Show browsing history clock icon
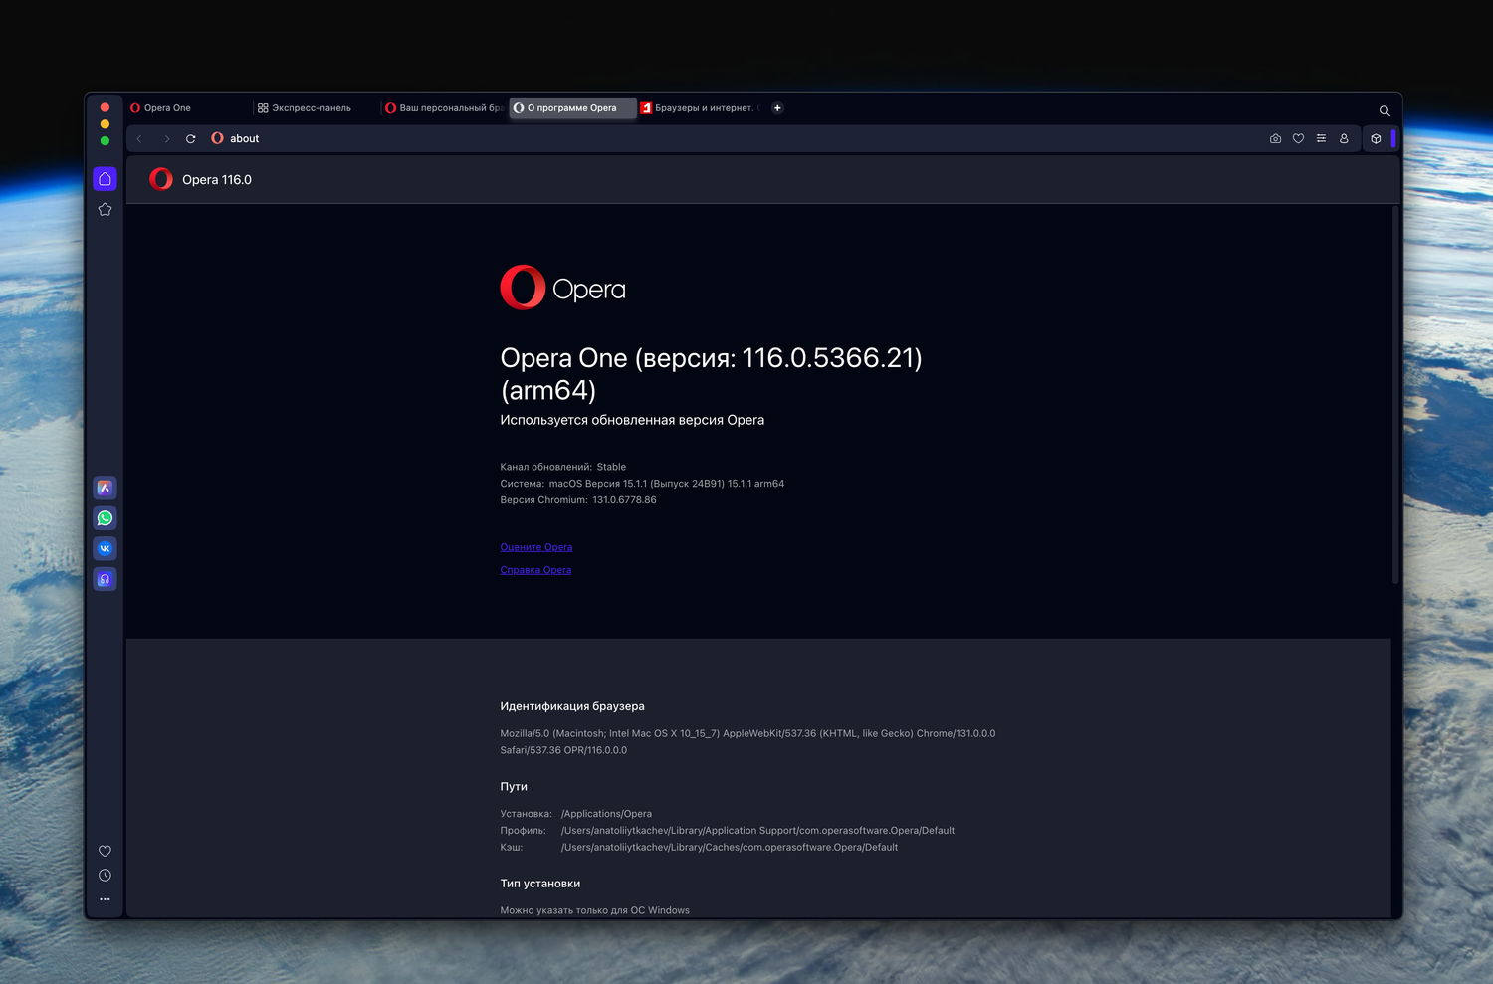 point(105,876)
